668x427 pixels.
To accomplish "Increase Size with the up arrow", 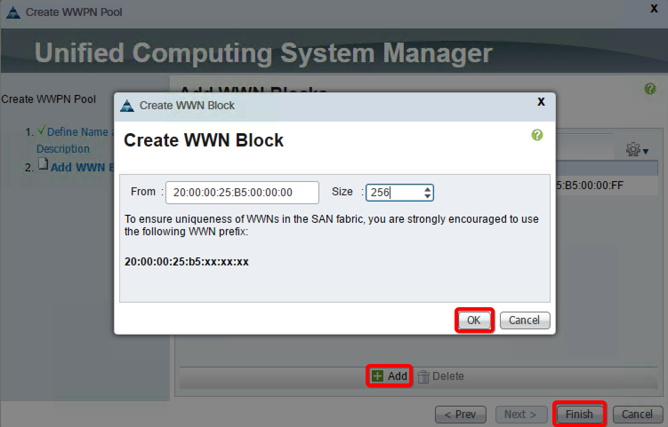I will [x=427, y=189].
